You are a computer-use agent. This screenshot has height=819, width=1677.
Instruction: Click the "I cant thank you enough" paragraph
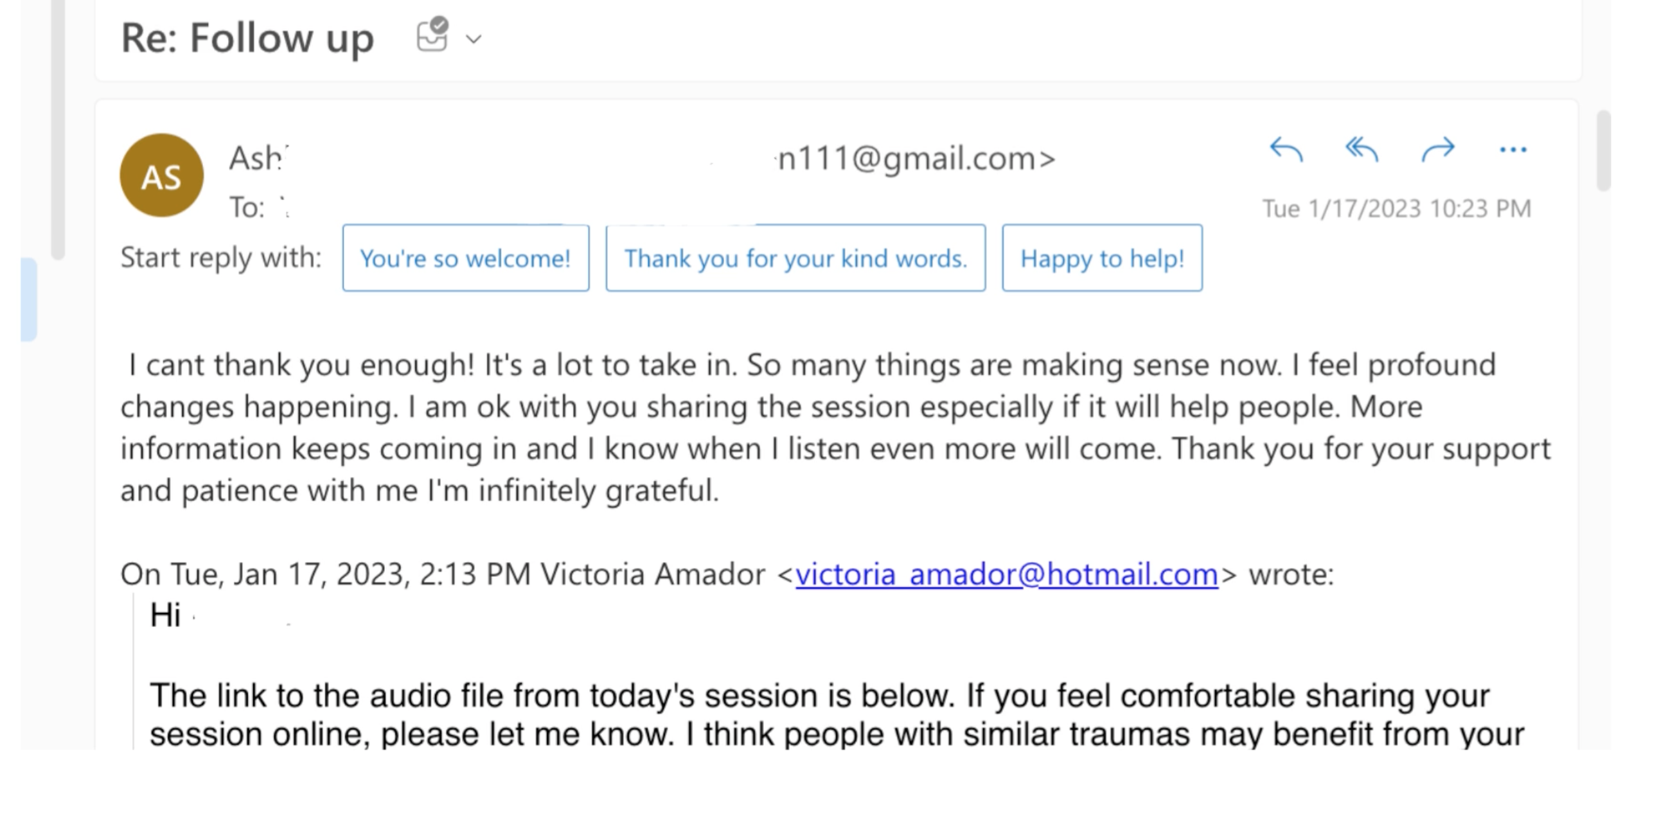836,428
